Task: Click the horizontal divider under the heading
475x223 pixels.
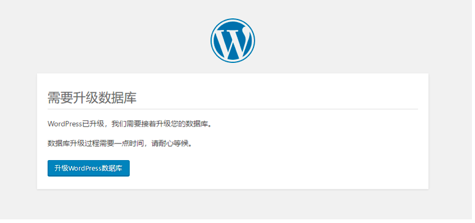Action: [233, 109]
